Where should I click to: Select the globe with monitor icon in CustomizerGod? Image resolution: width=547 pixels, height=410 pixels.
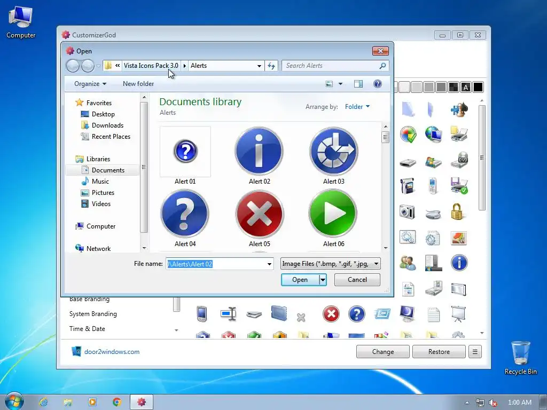[x=433, y=135]
